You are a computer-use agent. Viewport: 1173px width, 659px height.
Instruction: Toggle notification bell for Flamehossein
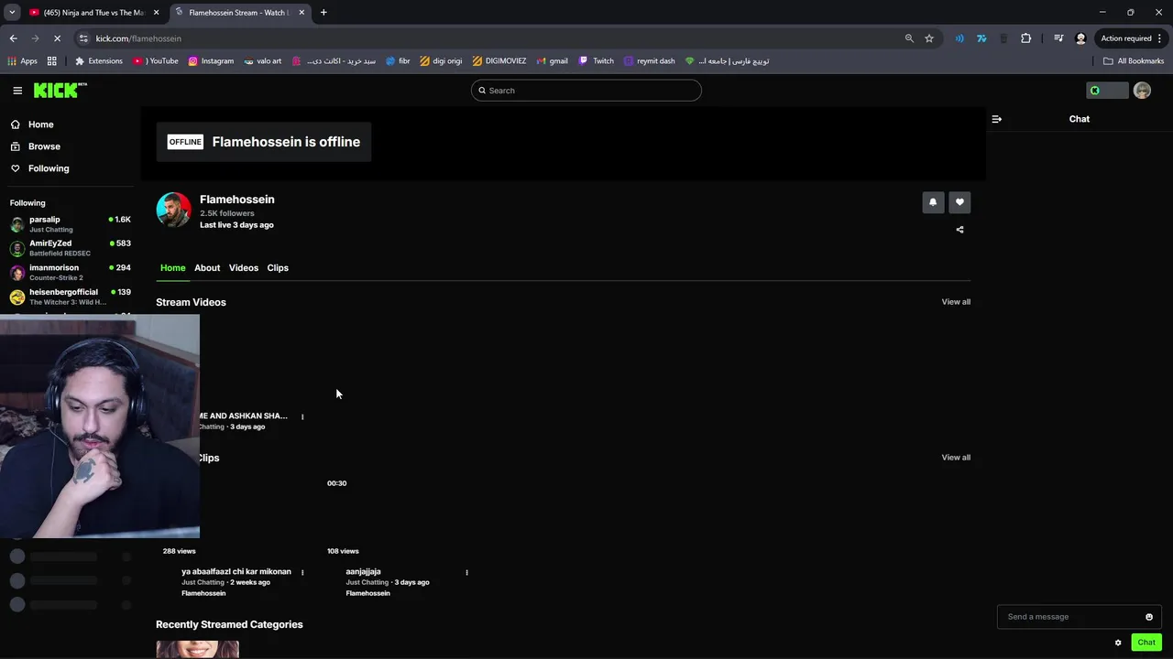(933, 202)
